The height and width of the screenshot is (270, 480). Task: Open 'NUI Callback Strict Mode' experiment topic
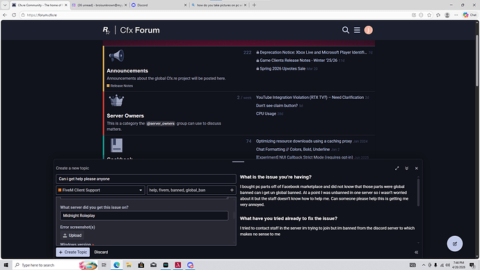click(x=304, y=157)
